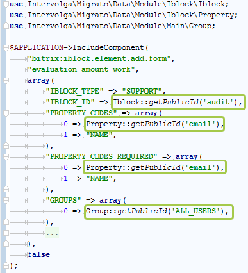The image size is (248, 273).
Task: Click use statement ending in Iblock\Iblock
Action: click(x=119, y=4)
